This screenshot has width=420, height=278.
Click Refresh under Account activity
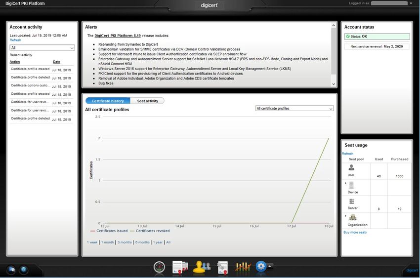[15, 40]
